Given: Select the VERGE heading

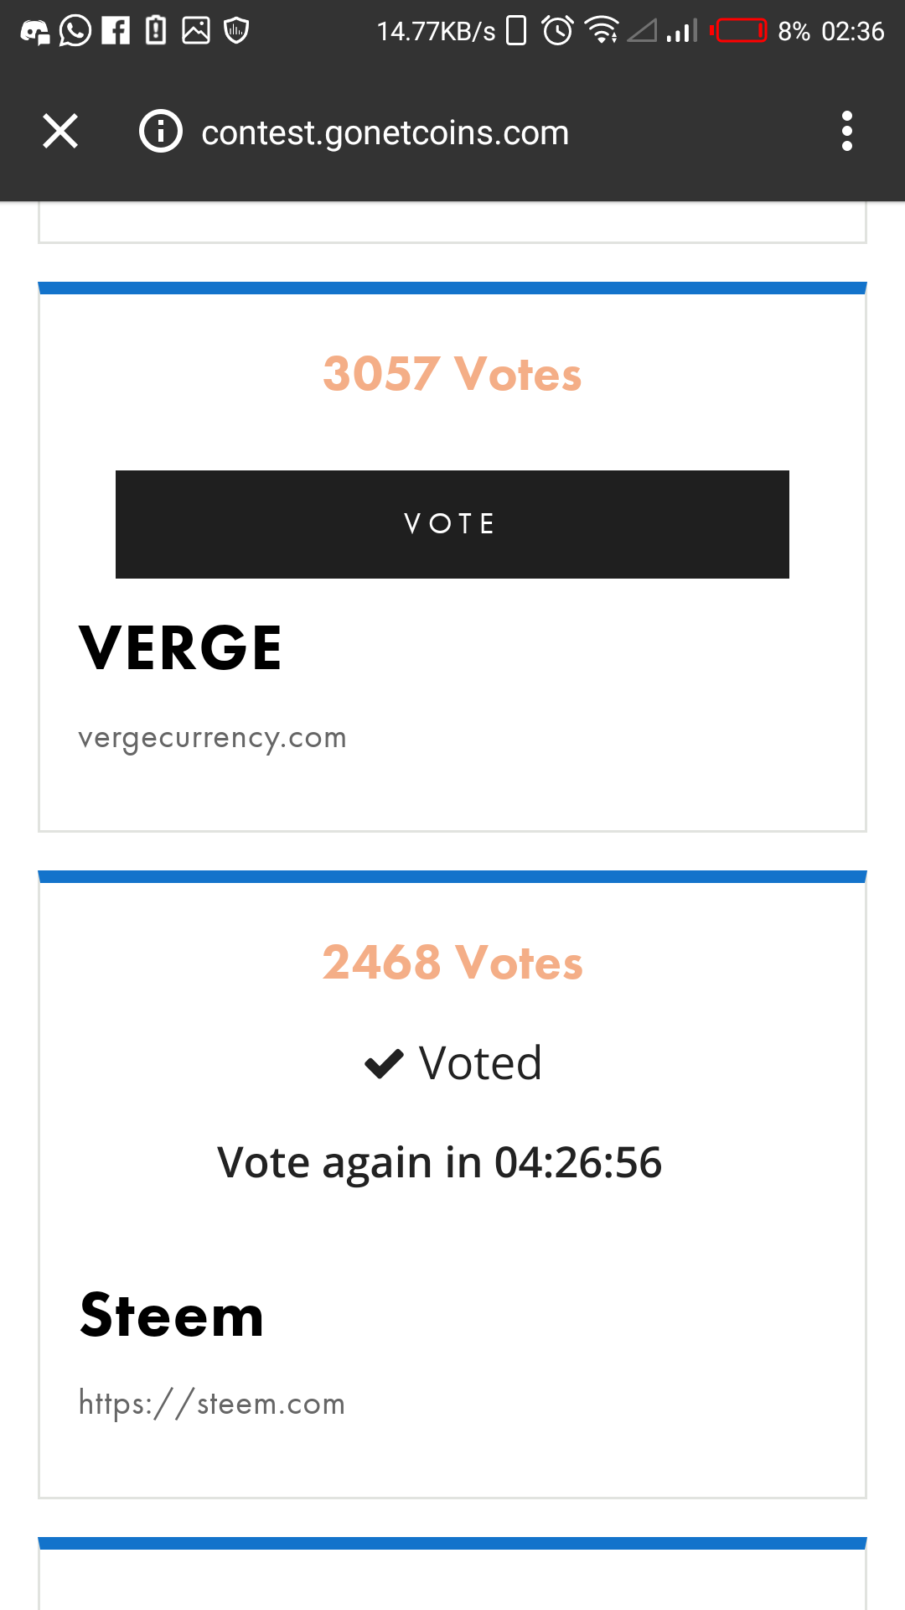Looking at the screenshot, I should coord(180,648).
